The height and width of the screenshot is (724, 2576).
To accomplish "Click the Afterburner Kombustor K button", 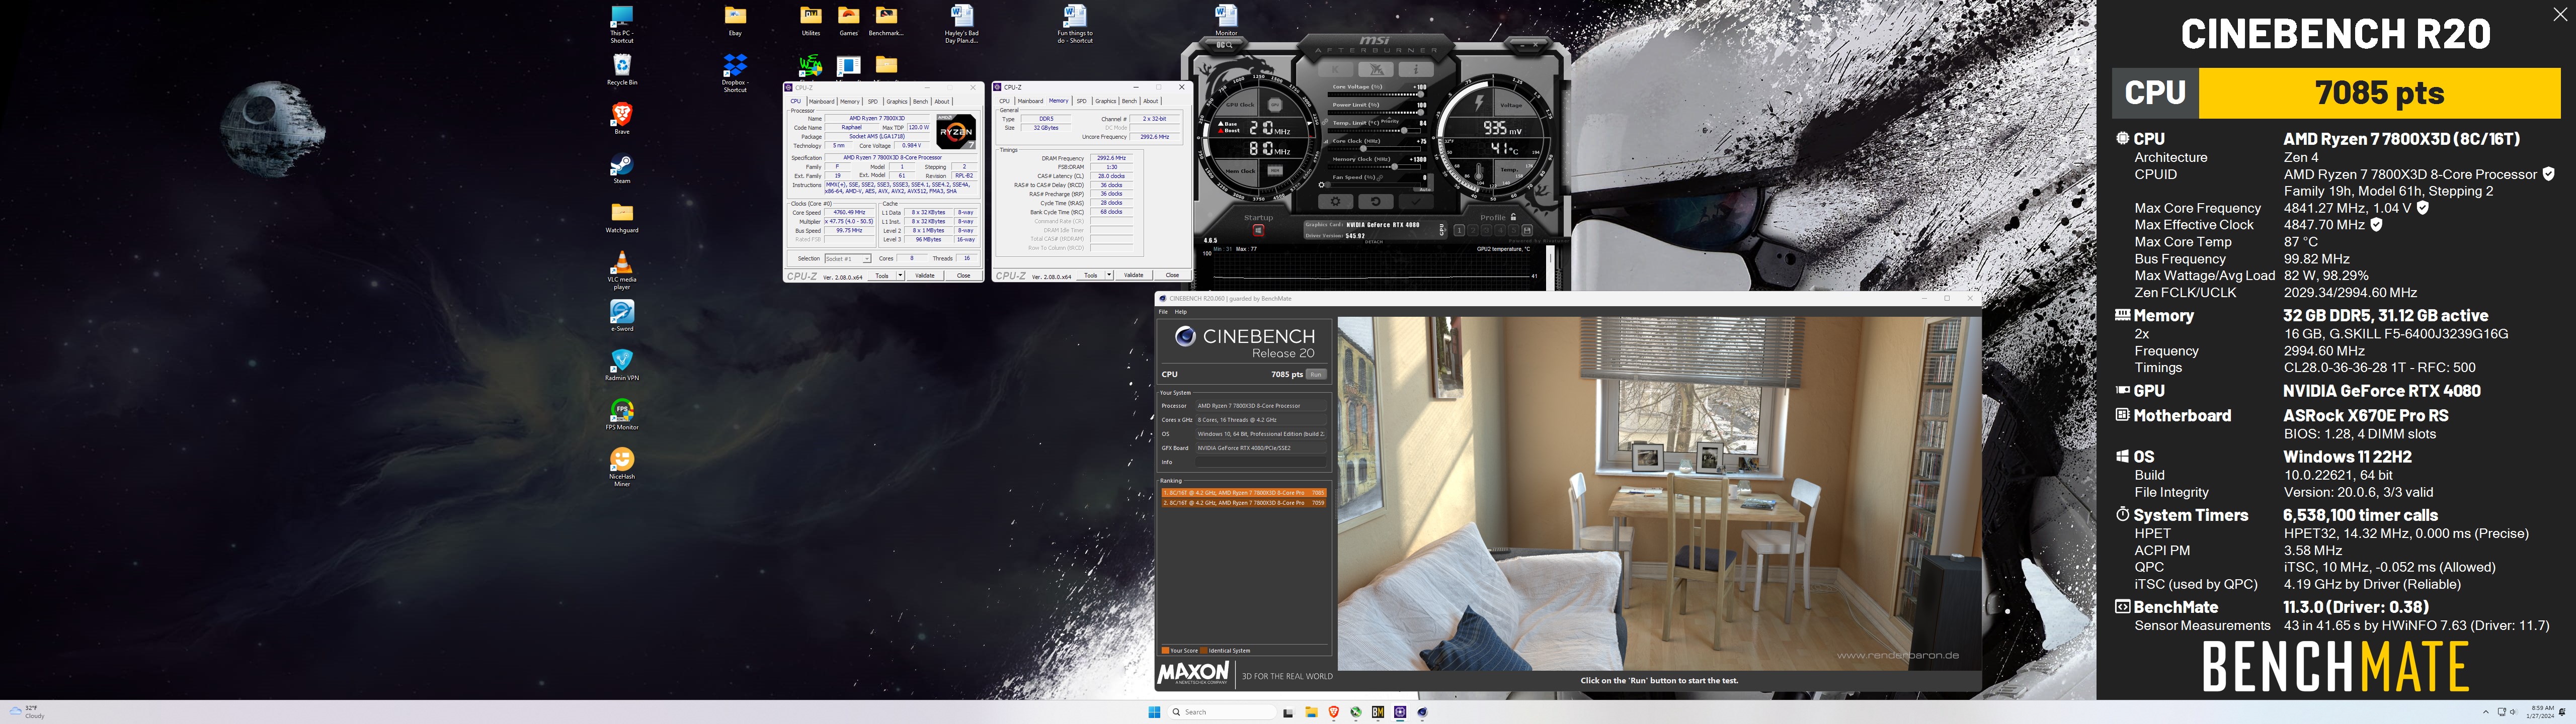I will coord(1336,69).
